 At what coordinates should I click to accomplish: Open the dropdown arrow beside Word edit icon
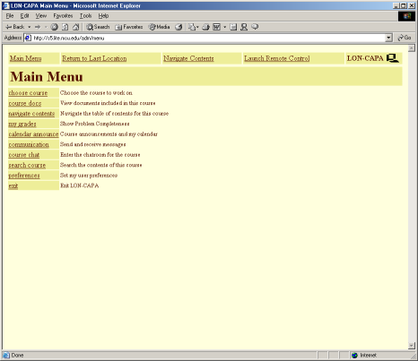pos(225,27)
